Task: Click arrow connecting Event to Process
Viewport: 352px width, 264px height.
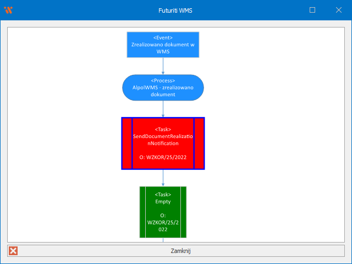Action: pyautogui.click(x=163, y=66)
